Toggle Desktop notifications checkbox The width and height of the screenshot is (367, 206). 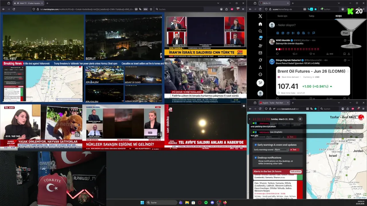click(255, 158)
